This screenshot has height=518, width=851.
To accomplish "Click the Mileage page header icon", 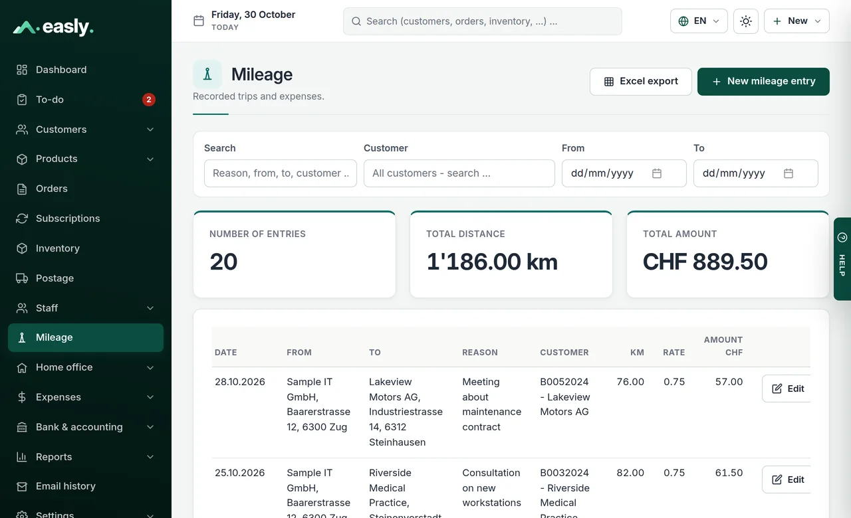I will [x=207, y=74].
